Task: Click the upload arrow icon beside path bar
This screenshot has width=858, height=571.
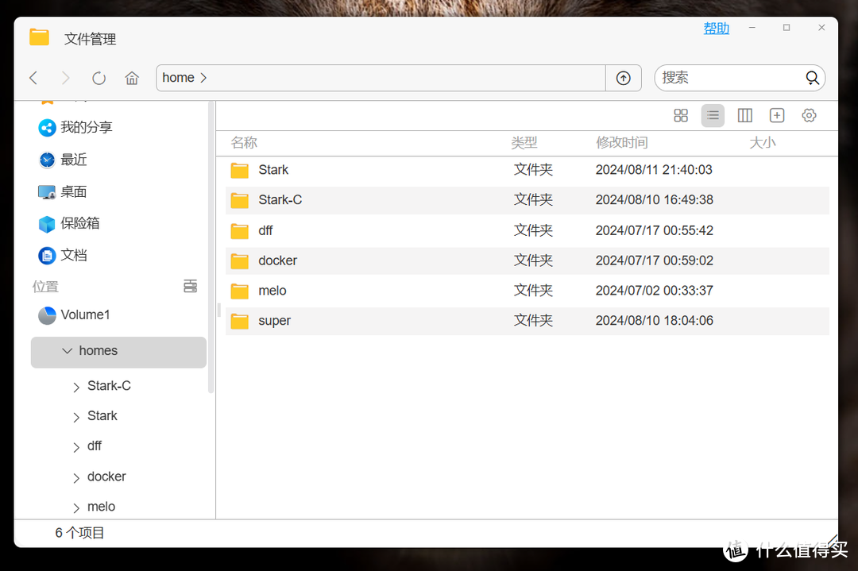Action: click(624, 78)
